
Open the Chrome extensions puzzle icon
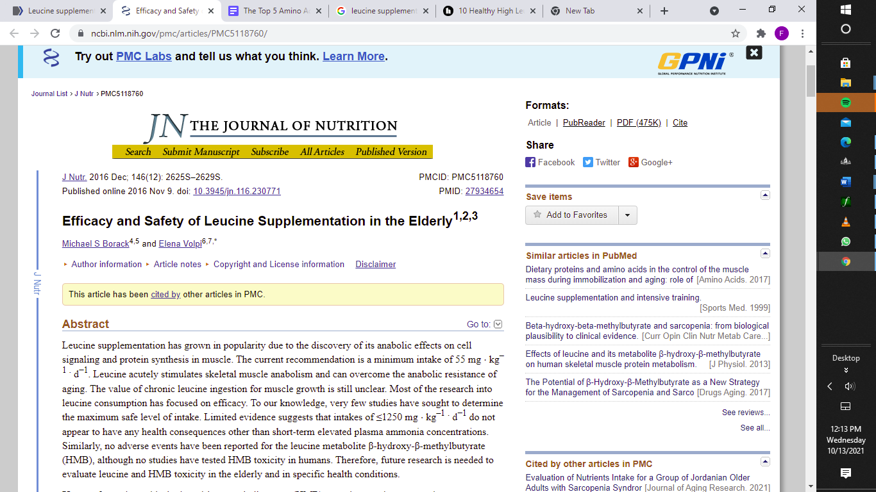[x=761, y=33]
